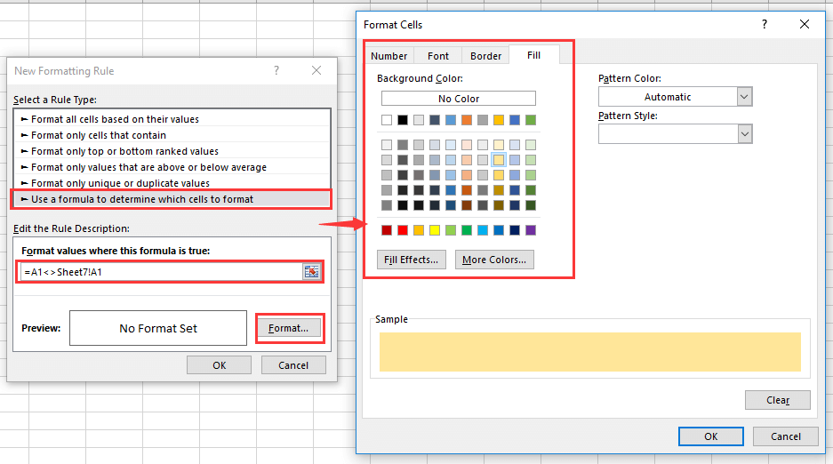Screen dimensions: 833x464
Task: Open the Font tab
Action: coord(438,56)
